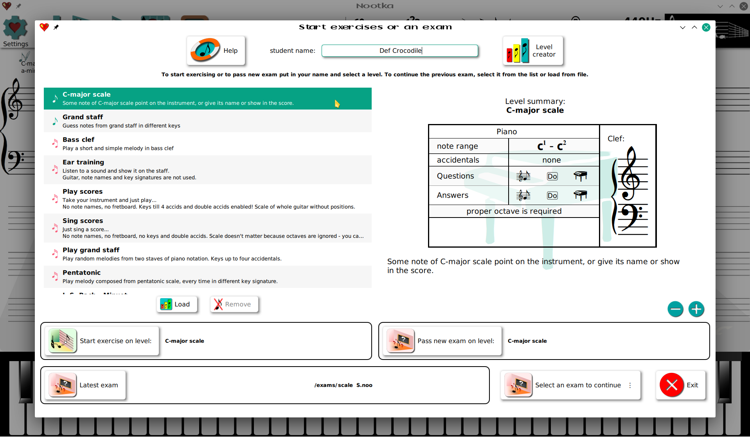Click the heart icon in dialog title bar

44,27
